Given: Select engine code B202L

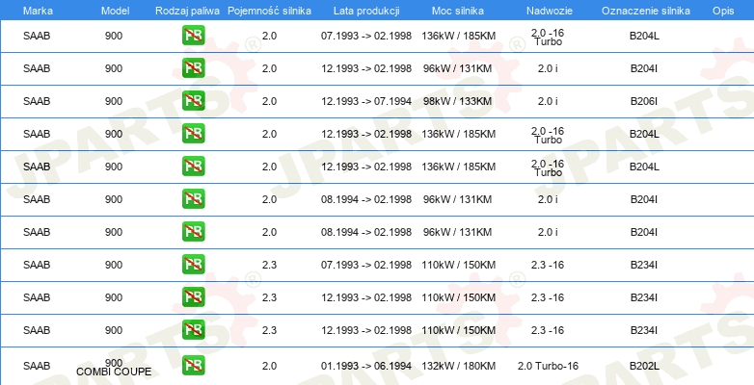Looking at the screenshot, I should tap(644, 367).
